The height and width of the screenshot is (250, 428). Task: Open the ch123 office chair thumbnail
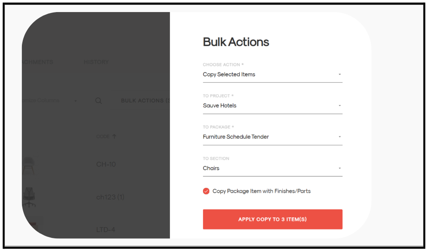pyautogui.click(x=29, y=197)
